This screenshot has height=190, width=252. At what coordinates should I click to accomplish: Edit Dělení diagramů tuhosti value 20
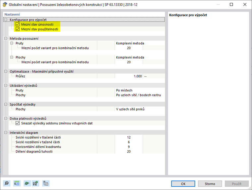click(129, 152)
